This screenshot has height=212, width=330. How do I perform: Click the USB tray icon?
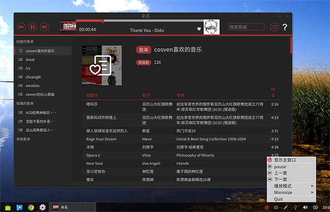click(295, 208)
